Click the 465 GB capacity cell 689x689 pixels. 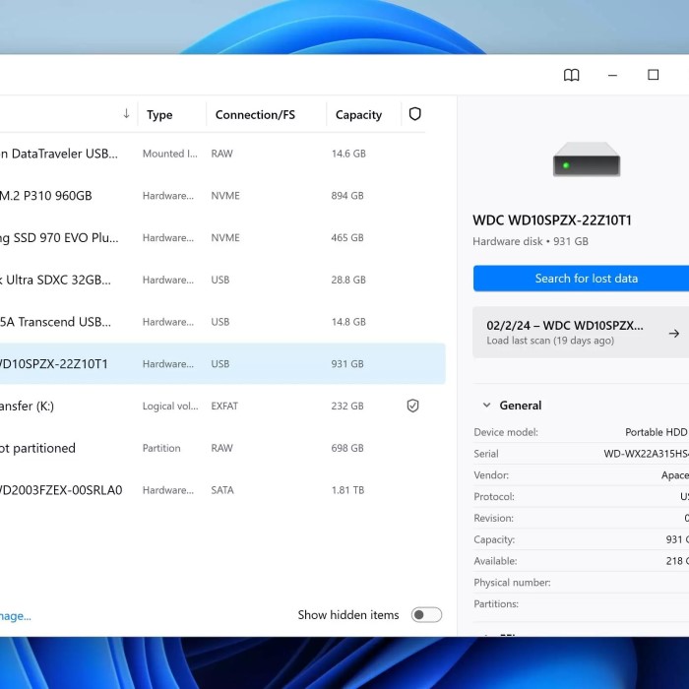347,238
